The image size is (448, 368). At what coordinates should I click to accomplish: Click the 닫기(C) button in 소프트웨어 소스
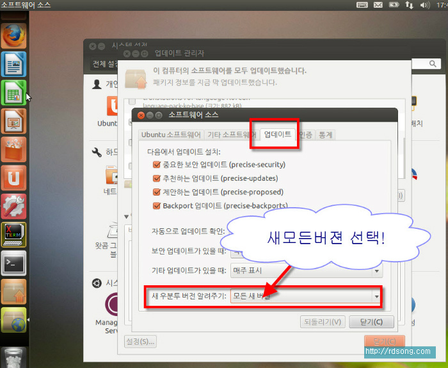click(372, 322)
